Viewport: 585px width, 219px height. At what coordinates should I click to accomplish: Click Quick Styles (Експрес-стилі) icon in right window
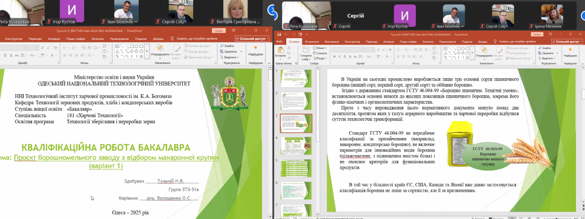click(499, 50)
